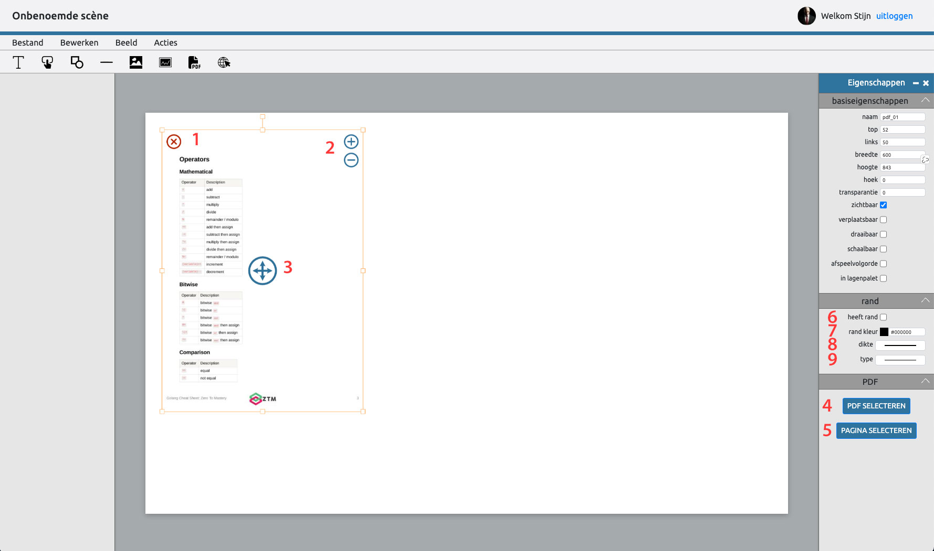This screenshot has height=551, width=934.
Task: Click the links value field
Action: point(902,142)
